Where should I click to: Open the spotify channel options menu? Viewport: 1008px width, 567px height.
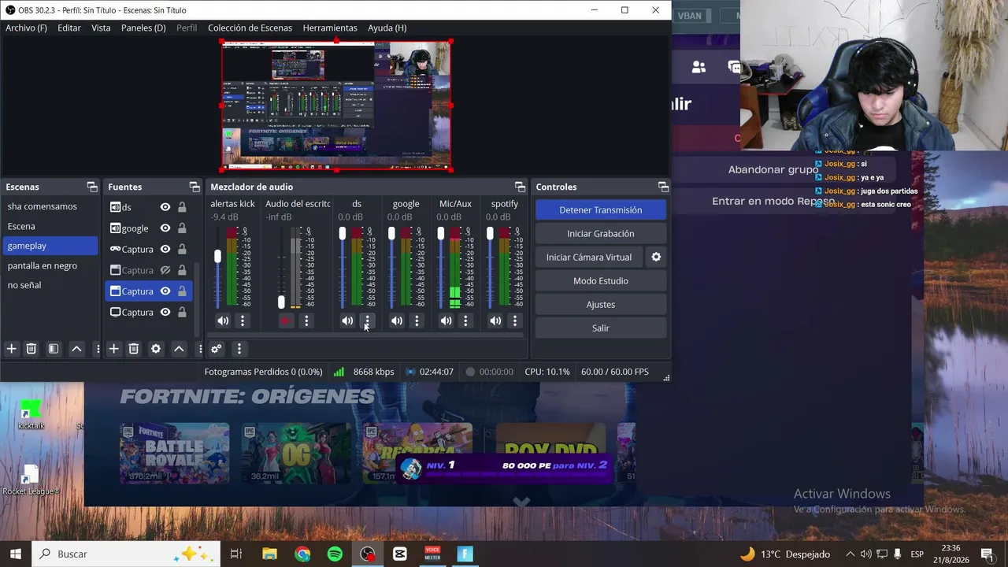(515, 321)
